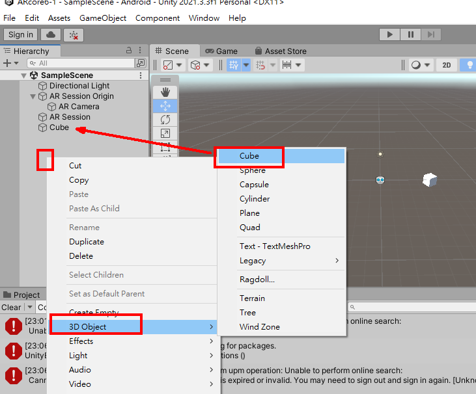Screen dimensions: 476x394
Task: Open the File menu
Action: [x=9, y=18]
